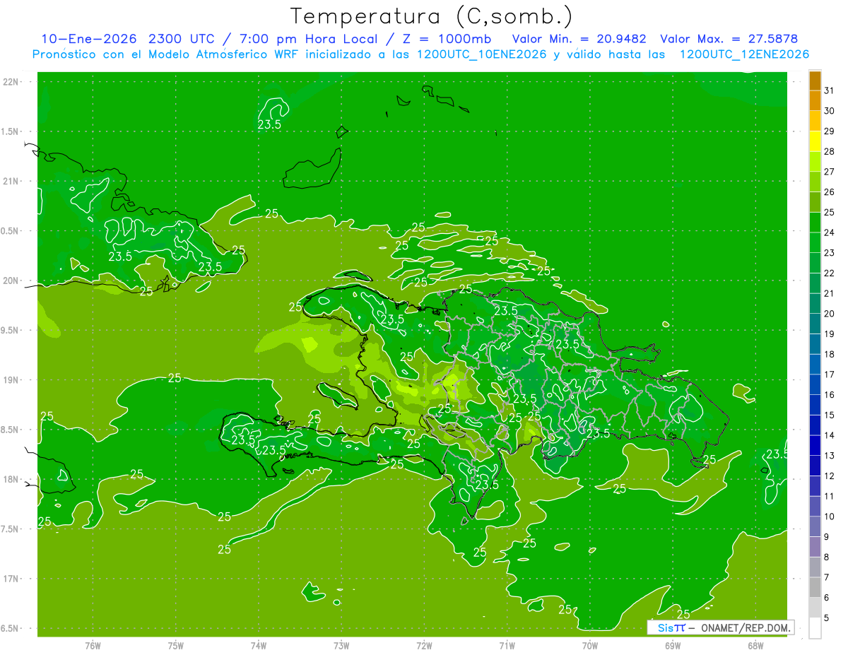
Task: Click the '22N' latitude axis label
Action: pyautogui.click(x=11, y=82)
